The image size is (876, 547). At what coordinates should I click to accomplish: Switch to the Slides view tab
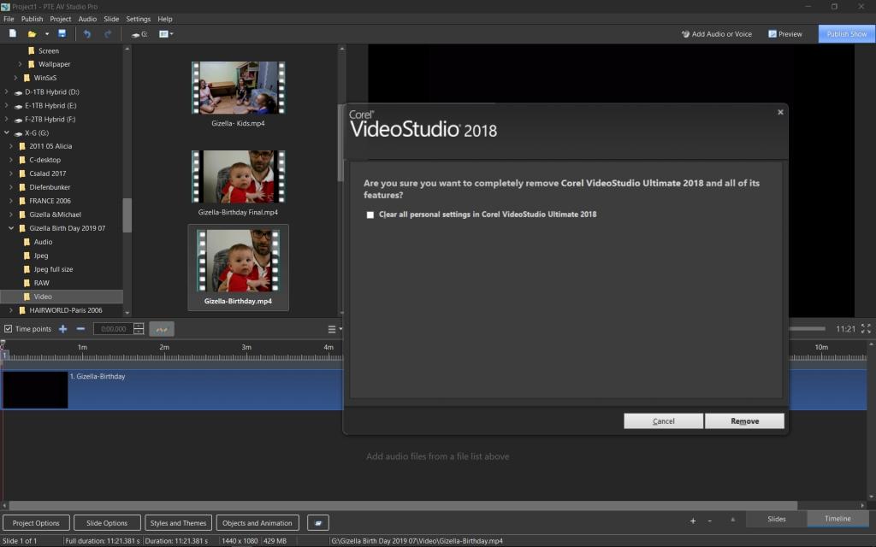tap(777, 519)
